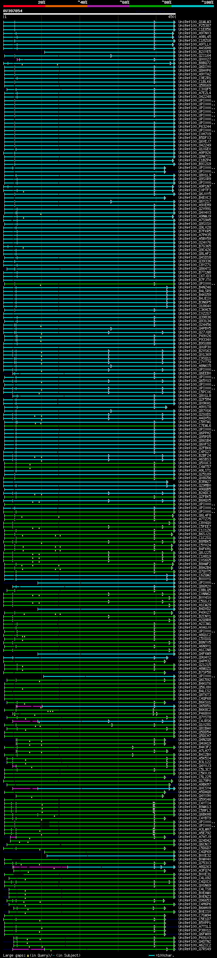Select UniRef100_B4NZ46 label
Viewport: 217px width, 958px height.
pyautogui.click(x=195, y=287)
